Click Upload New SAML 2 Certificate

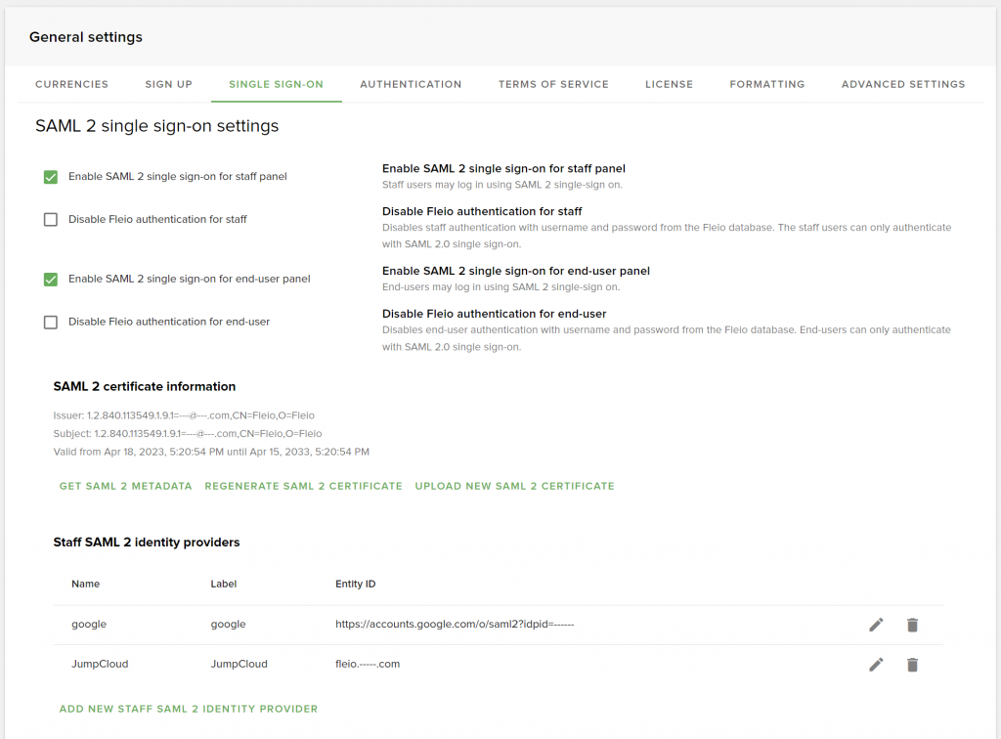pyautogui.click(x=514, y=486)
